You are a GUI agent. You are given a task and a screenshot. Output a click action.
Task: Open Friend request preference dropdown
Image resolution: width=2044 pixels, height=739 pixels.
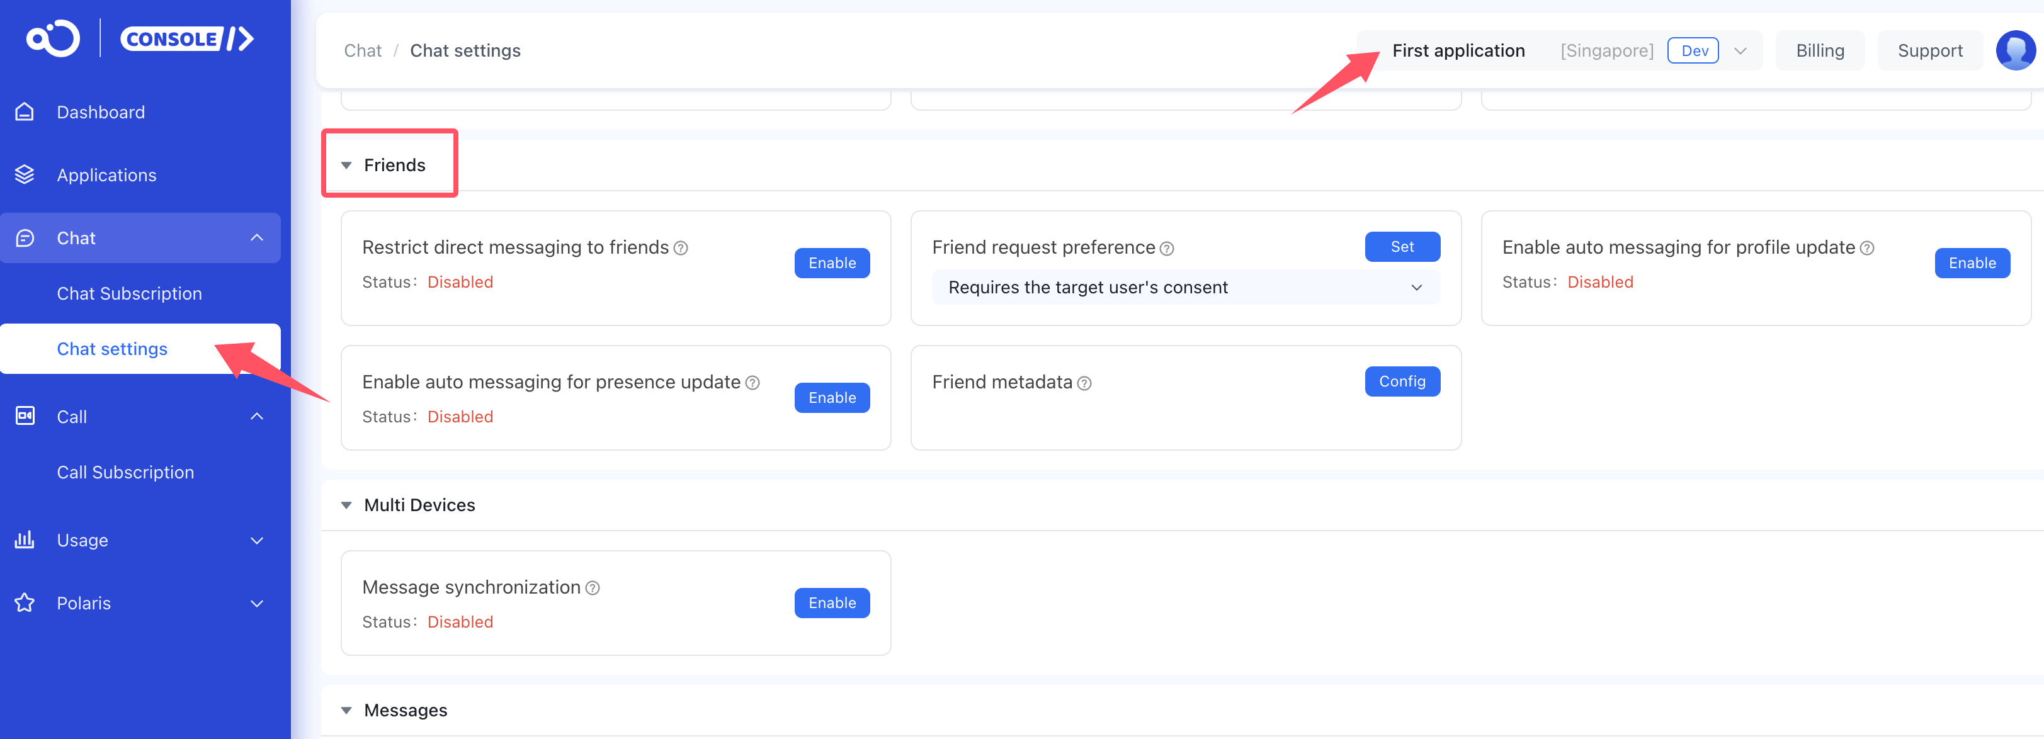[x=1184, y=288]
